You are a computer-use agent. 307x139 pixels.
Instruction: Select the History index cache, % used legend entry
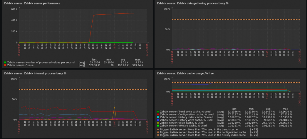[187, 117]
